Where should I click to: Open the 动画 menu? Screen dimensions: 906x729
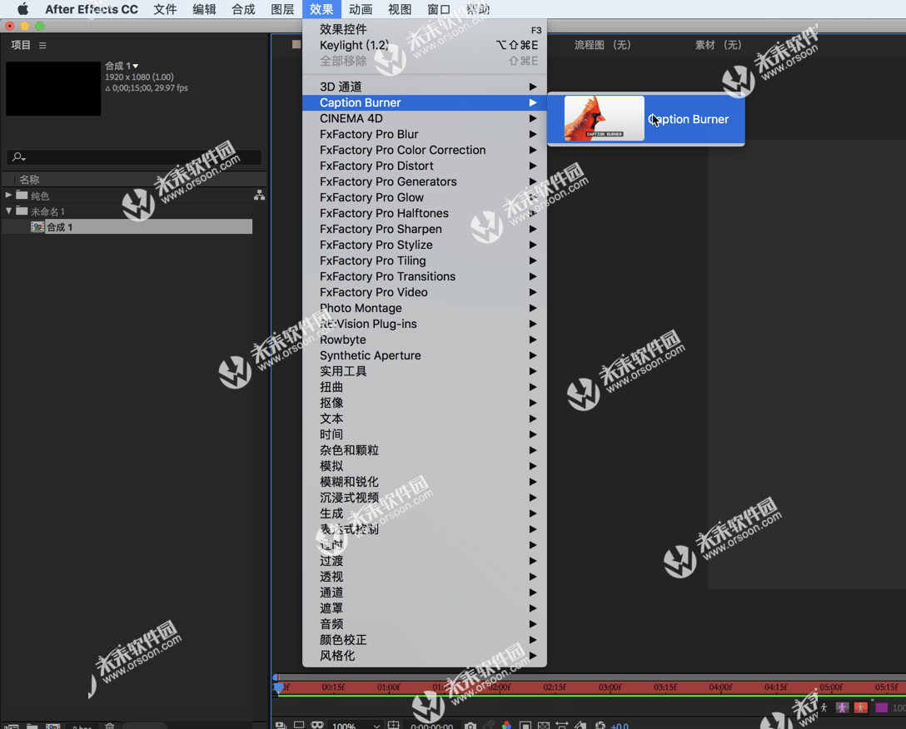[361, 9]
